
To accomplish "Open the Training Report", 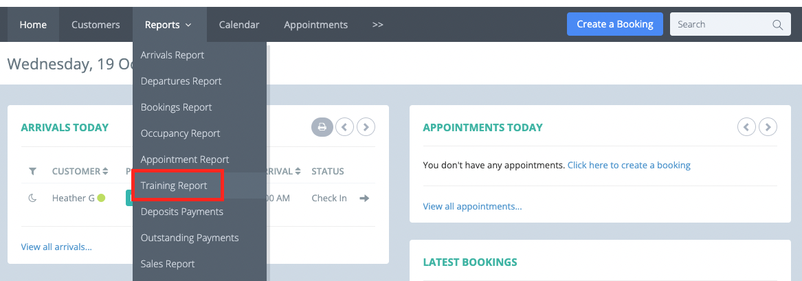I will 174,186.
